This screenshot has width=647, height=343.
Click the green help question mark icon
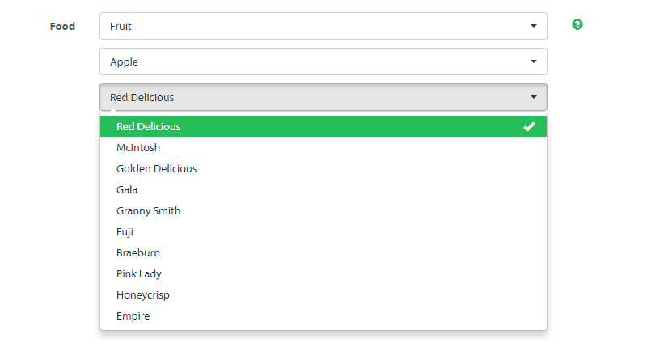tap(577, 25)
